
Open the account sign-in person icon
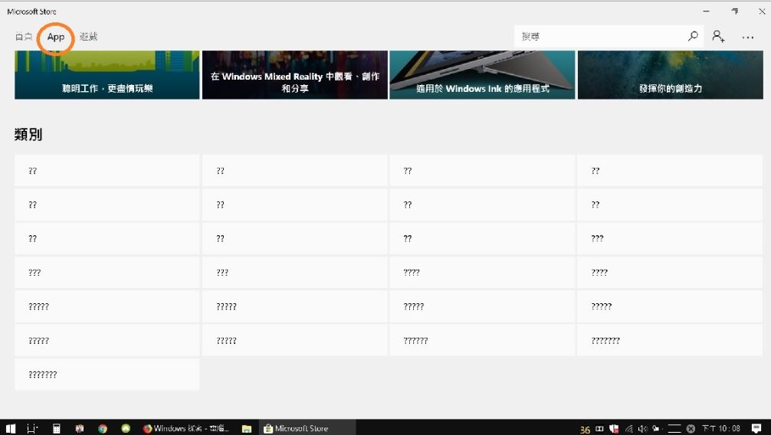point(718,36)
